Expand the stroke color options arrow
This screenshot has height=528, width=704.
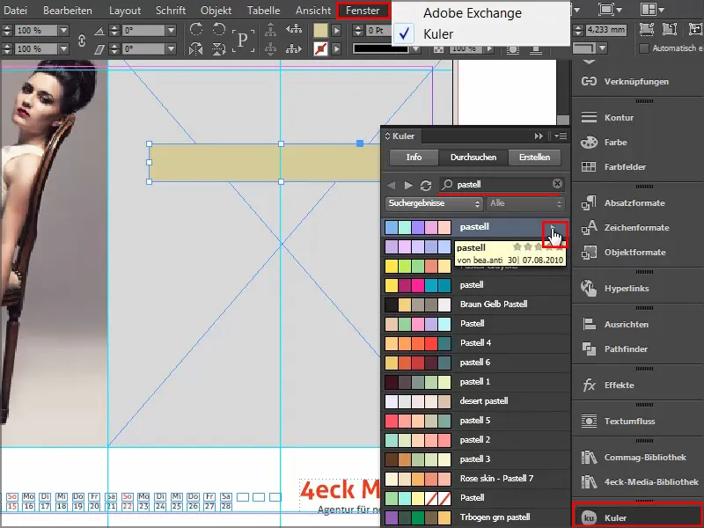(336, 48)
